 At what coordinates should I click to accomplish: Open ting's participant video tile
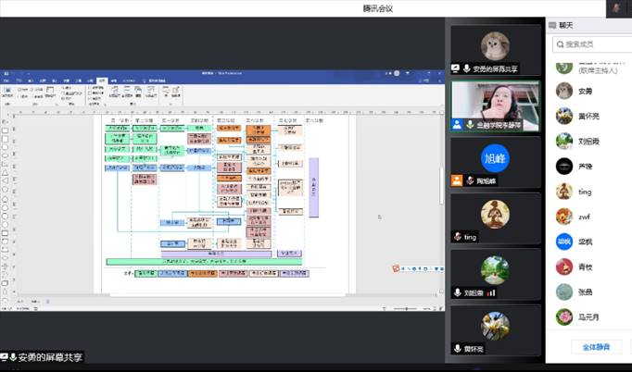coord(495,217)
